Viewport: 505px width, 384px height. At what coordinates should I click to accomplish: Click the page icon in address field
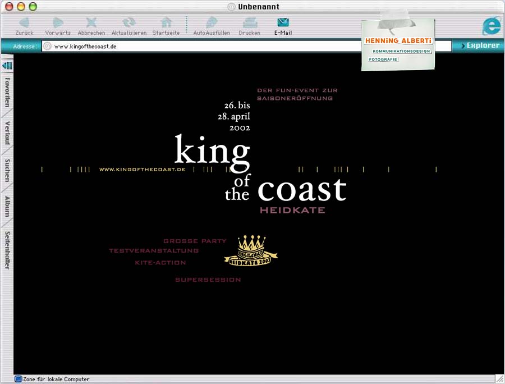coord(47,46)
